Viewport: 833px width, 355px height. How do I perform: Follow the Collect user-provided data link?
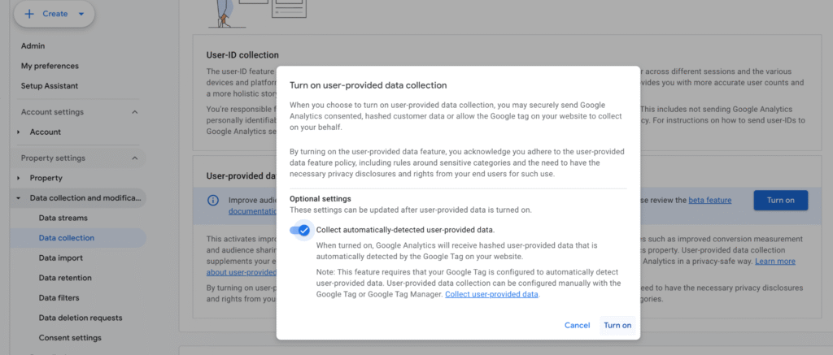click(x=491, y=294)
